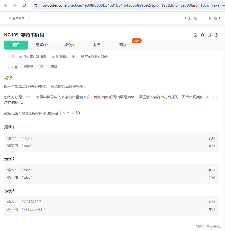
Task: Reload the page with the refresh icon
Action: click(24, 5)
